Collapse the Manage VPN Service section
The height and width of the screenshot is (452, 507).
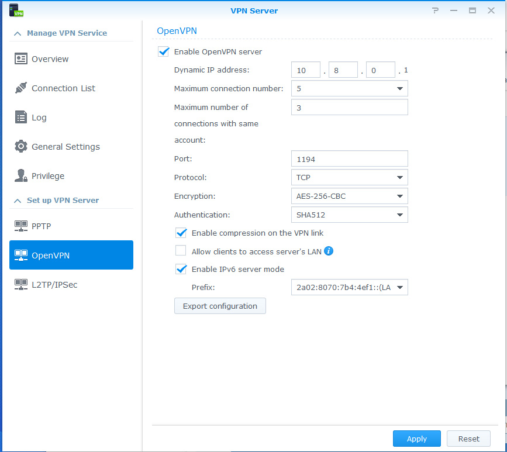[18, 33]
